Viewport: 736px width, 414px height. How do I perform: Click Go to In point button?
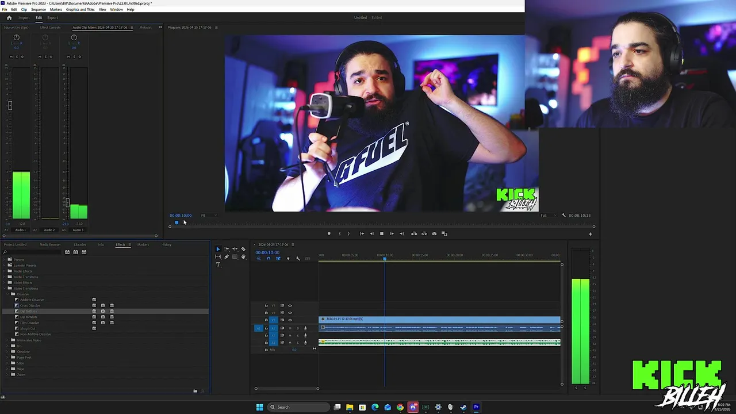(362, 233)
